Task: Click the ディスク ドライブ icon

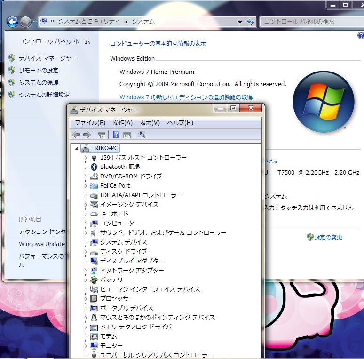Action: (94, 252)
